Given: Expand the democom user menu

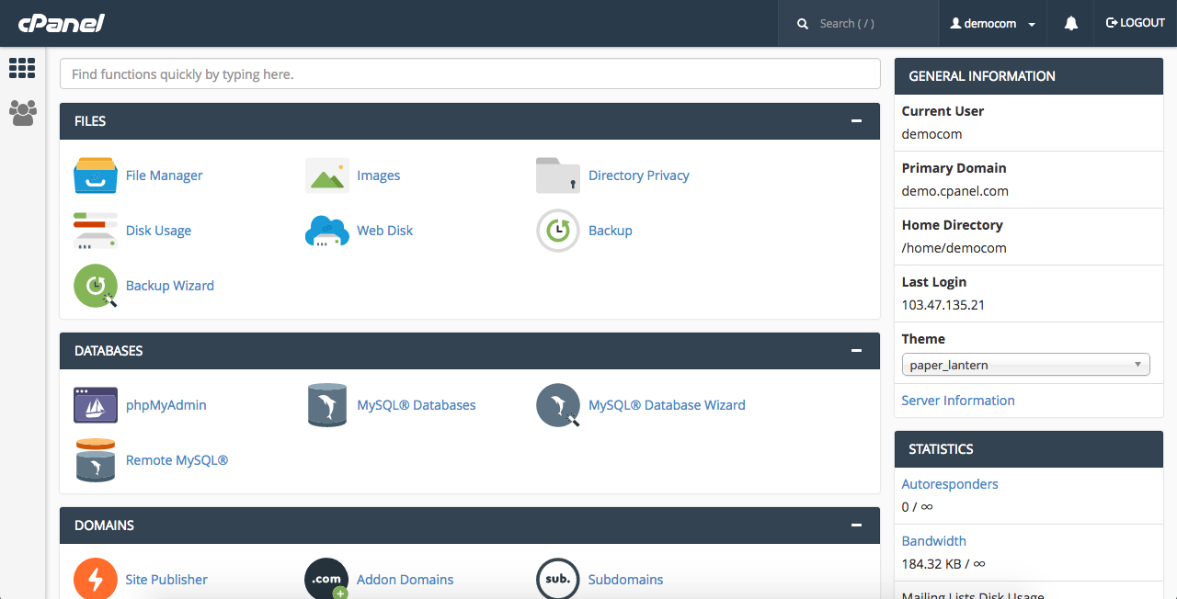Looking at the screenshot, I should [x=993, y=24].
